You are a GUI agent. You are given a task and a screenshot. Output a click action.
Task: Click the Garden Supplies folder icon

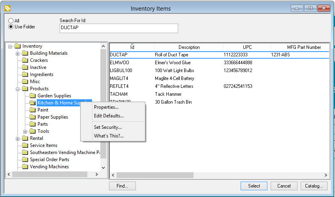click(x=32, y=96)
